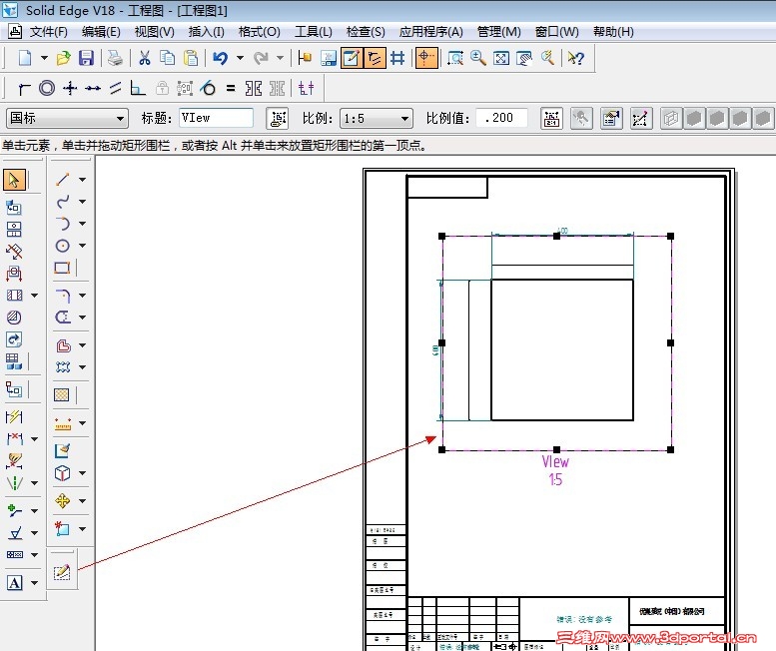
Task: Save drawing with the floppy disk icon
Action: click(86, 58)
